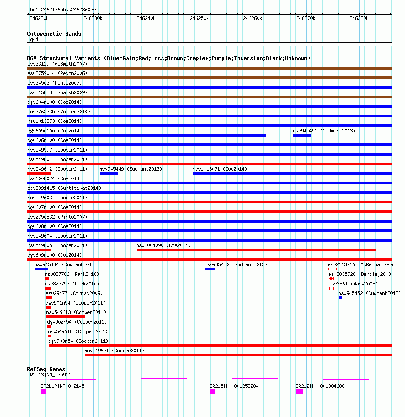405x417 pixels.
Task: Select the esv2759014 (Redon2006) brown bar
Action: 209,78
